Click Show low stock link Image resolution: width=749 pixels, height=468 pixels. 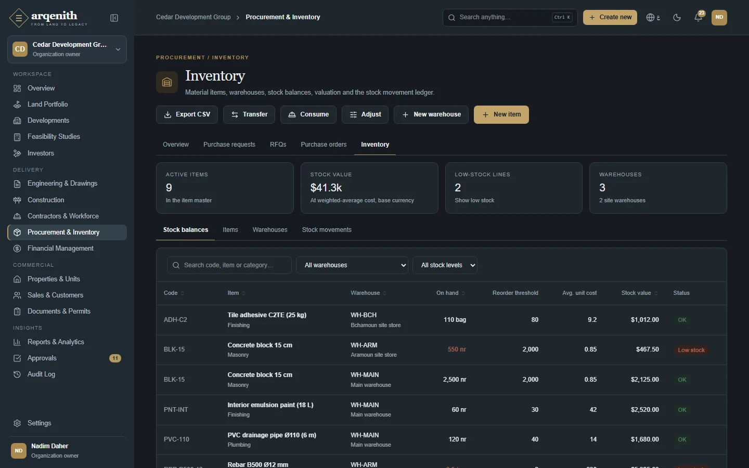pos(474,201)
